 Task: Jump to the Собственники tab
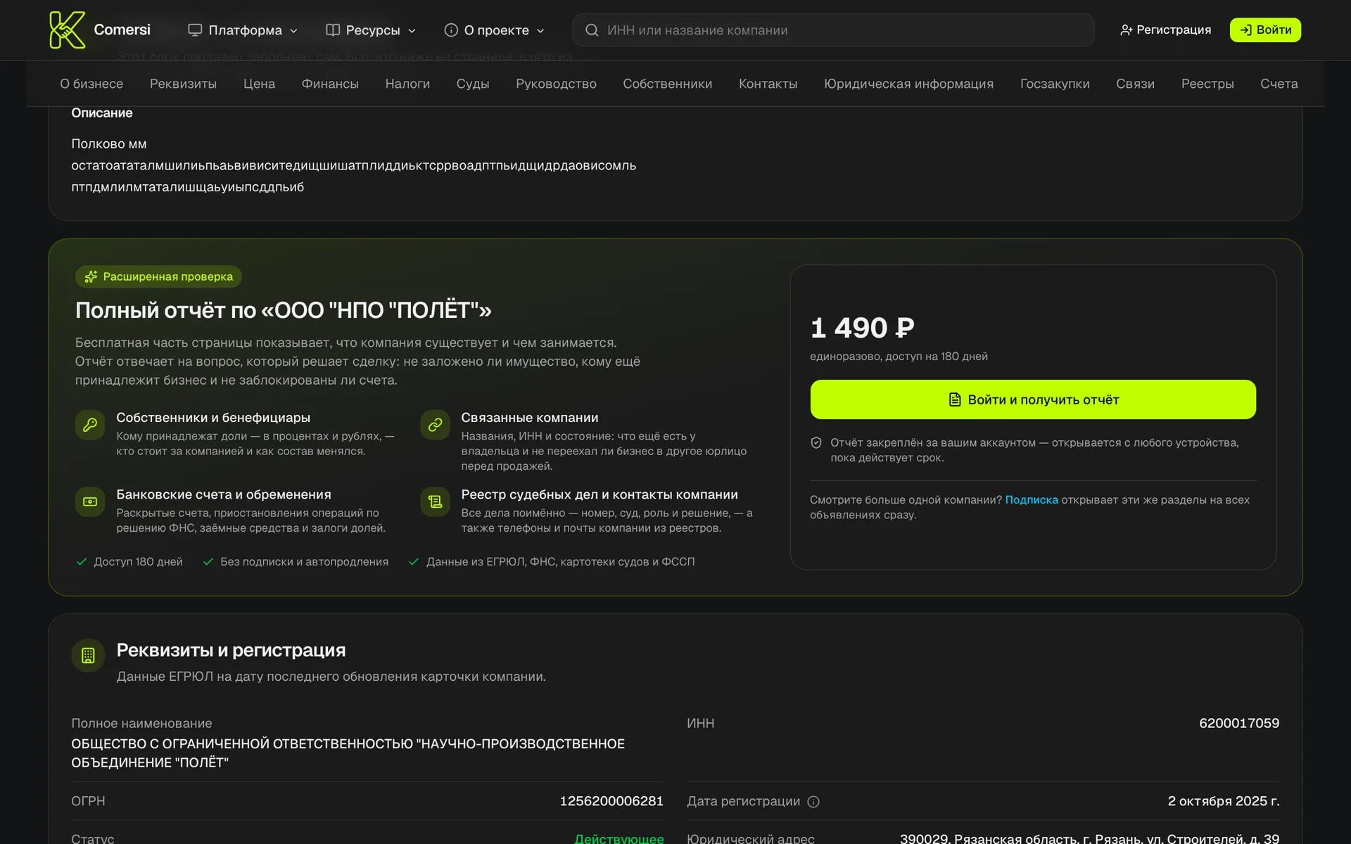[x=667, y=84]
